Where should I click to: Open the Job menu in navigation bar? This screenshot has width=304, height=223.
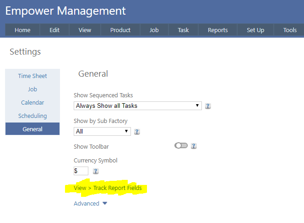pos(154,30)
